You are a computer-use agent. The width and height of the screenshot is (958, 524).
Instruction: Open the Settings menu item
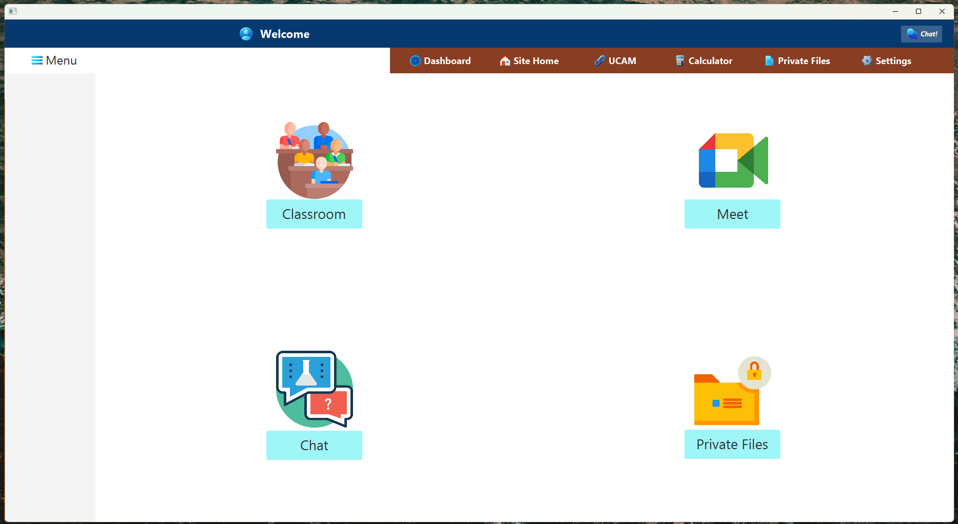887,61
